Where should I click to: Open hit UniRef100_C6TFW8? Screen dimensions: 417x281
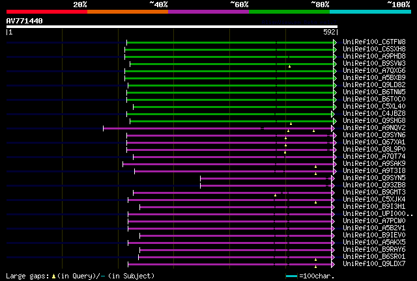click(374, 42)
